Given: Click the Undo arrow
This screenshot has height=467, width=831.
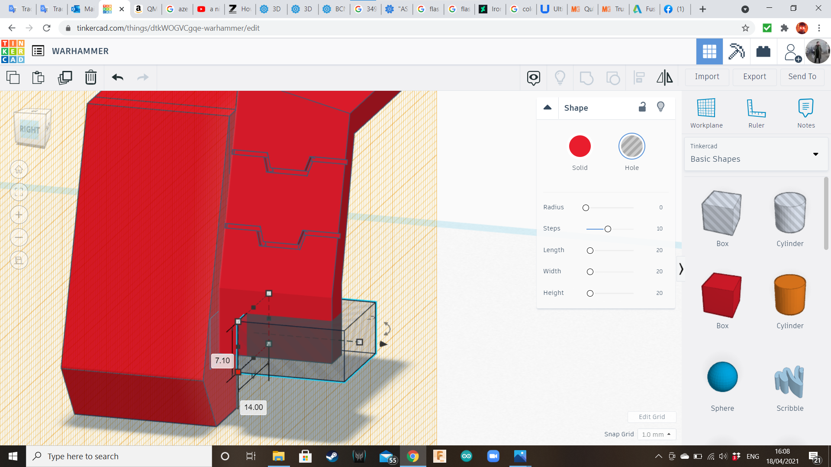Looking at the screenshot, I should coord(117,77).
